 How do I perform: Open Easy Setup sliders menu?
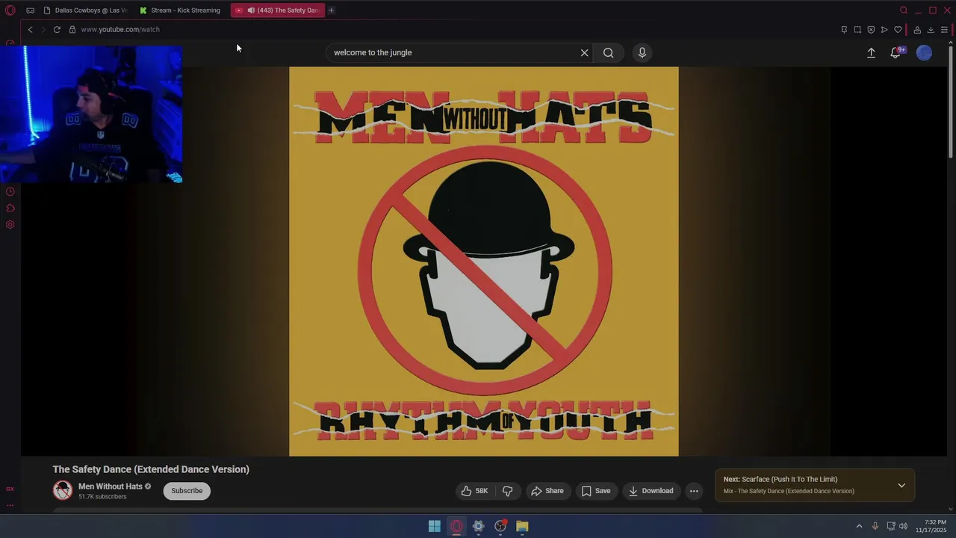point(944,30)
